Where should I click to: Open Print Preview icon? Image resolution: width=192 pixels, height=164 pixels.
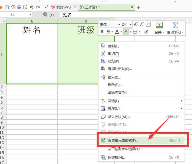coord(25,7)
